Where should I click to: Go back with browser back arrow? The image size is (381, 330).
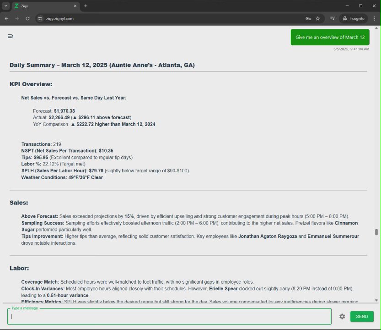(6, 18)
